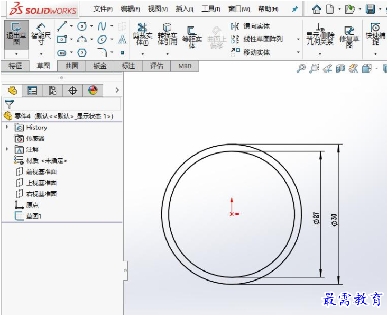Open View Orientation cube icon

(x=367, y=68)
